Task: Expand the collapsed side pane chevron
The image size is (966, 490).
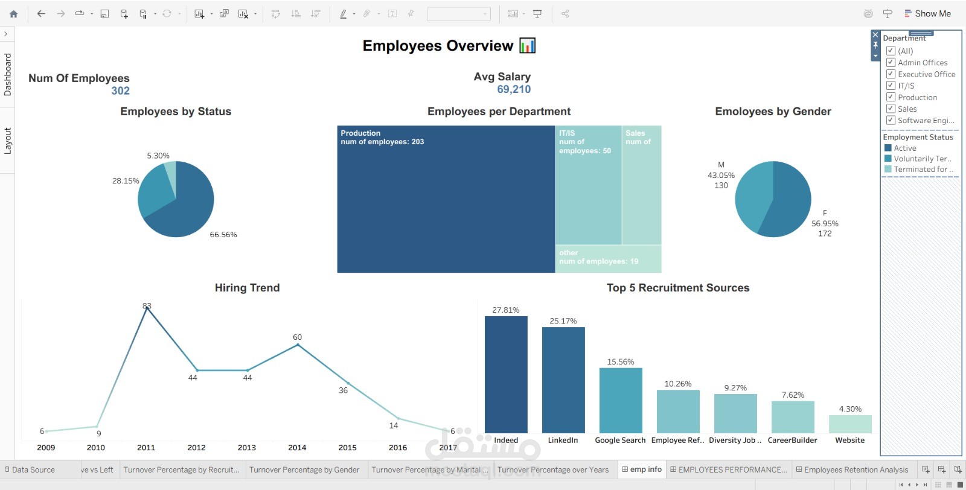Action: (6, 34)
